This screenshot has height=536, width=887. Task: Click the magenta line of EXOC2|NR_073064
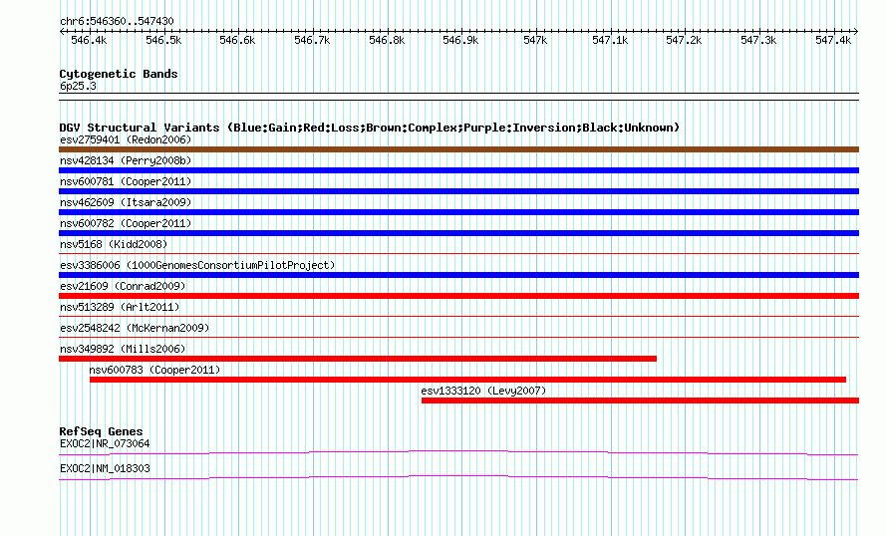point(458,452)
